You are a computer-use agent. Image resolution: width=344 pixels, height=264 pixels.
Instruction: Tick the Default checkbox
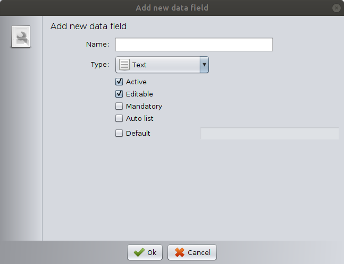(119, 133)
